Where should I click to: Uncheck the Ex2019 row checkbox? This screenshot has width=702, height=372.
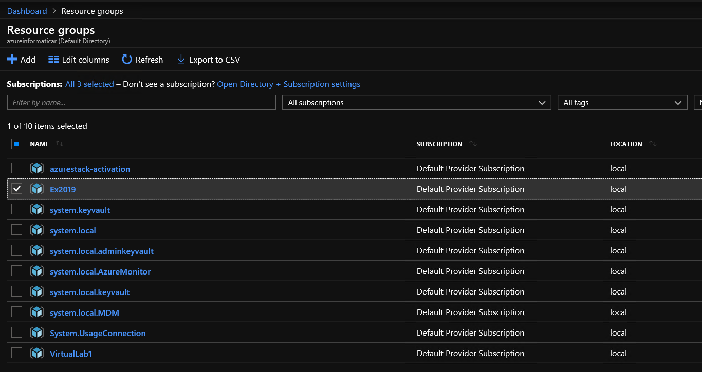pyautogui.click(x=16, y=188)
